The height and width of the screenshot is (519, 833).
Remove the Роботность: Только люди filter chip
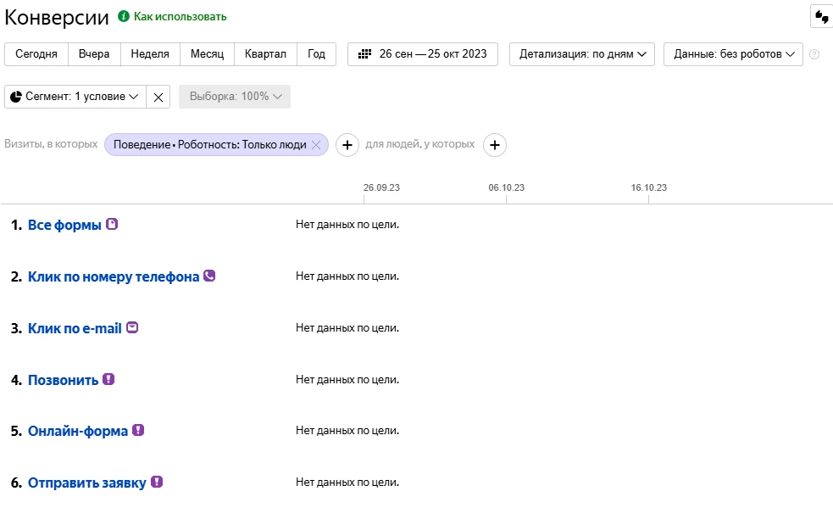click(x=316, y=145)
